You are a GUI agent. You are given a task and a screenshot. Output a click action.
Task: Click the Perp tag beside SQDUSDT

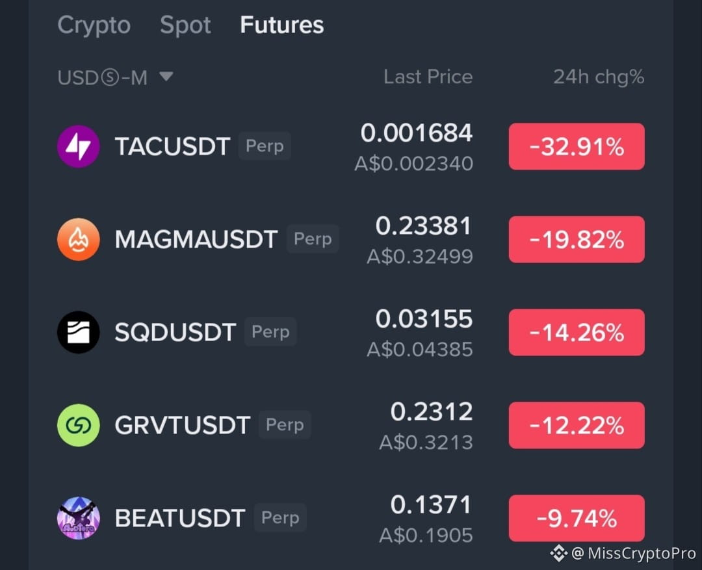270,331
